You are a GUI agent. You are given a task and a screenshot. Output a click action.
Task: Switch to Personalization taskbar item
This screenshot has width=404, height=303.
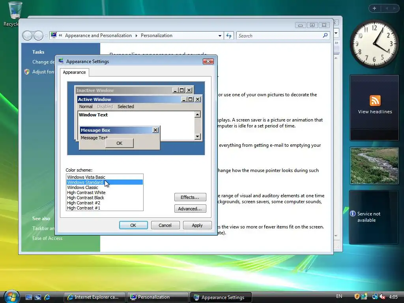click(157, 297)
